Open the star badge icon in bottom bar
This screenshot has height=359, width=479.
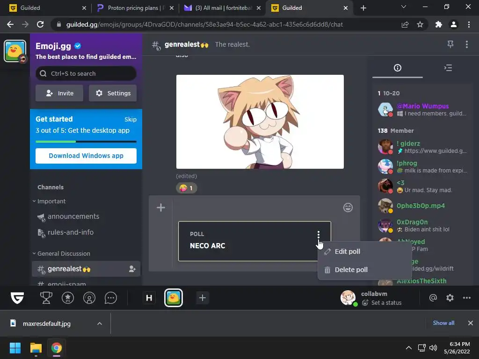[x=68, y=298]
